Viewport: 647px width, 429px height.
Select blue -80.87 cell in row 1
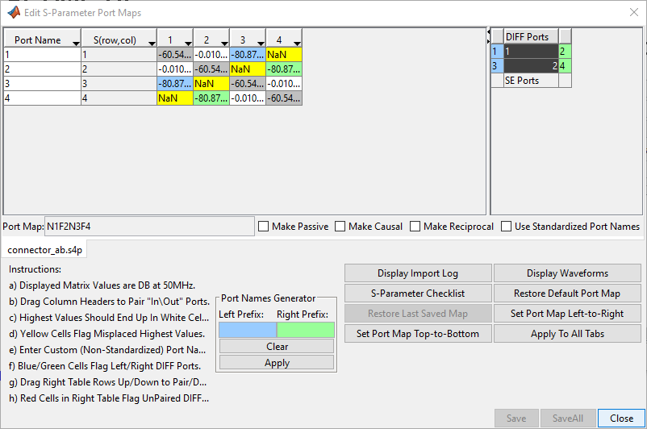point(248,55)
